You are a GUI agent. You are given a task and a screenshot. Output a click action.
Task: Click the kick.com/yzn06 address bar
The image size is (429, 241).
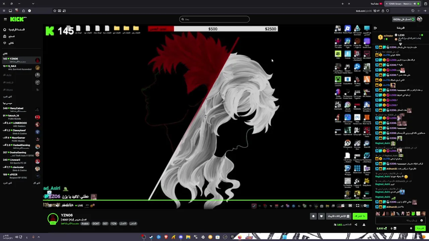tap(364, 11)
